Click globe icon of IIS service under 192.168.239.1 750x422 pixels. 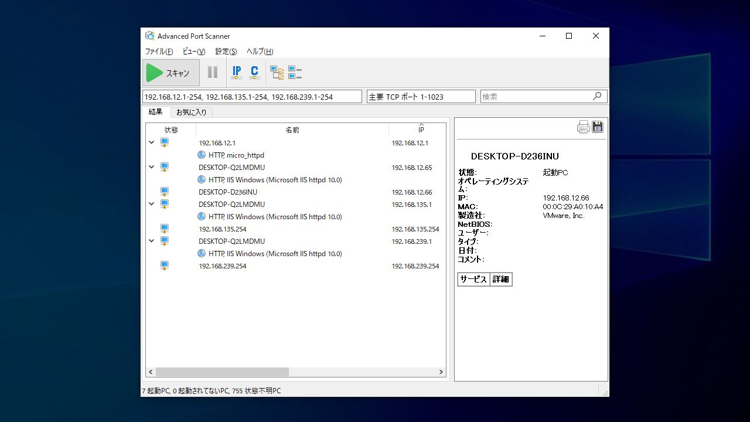coord(202,253)
